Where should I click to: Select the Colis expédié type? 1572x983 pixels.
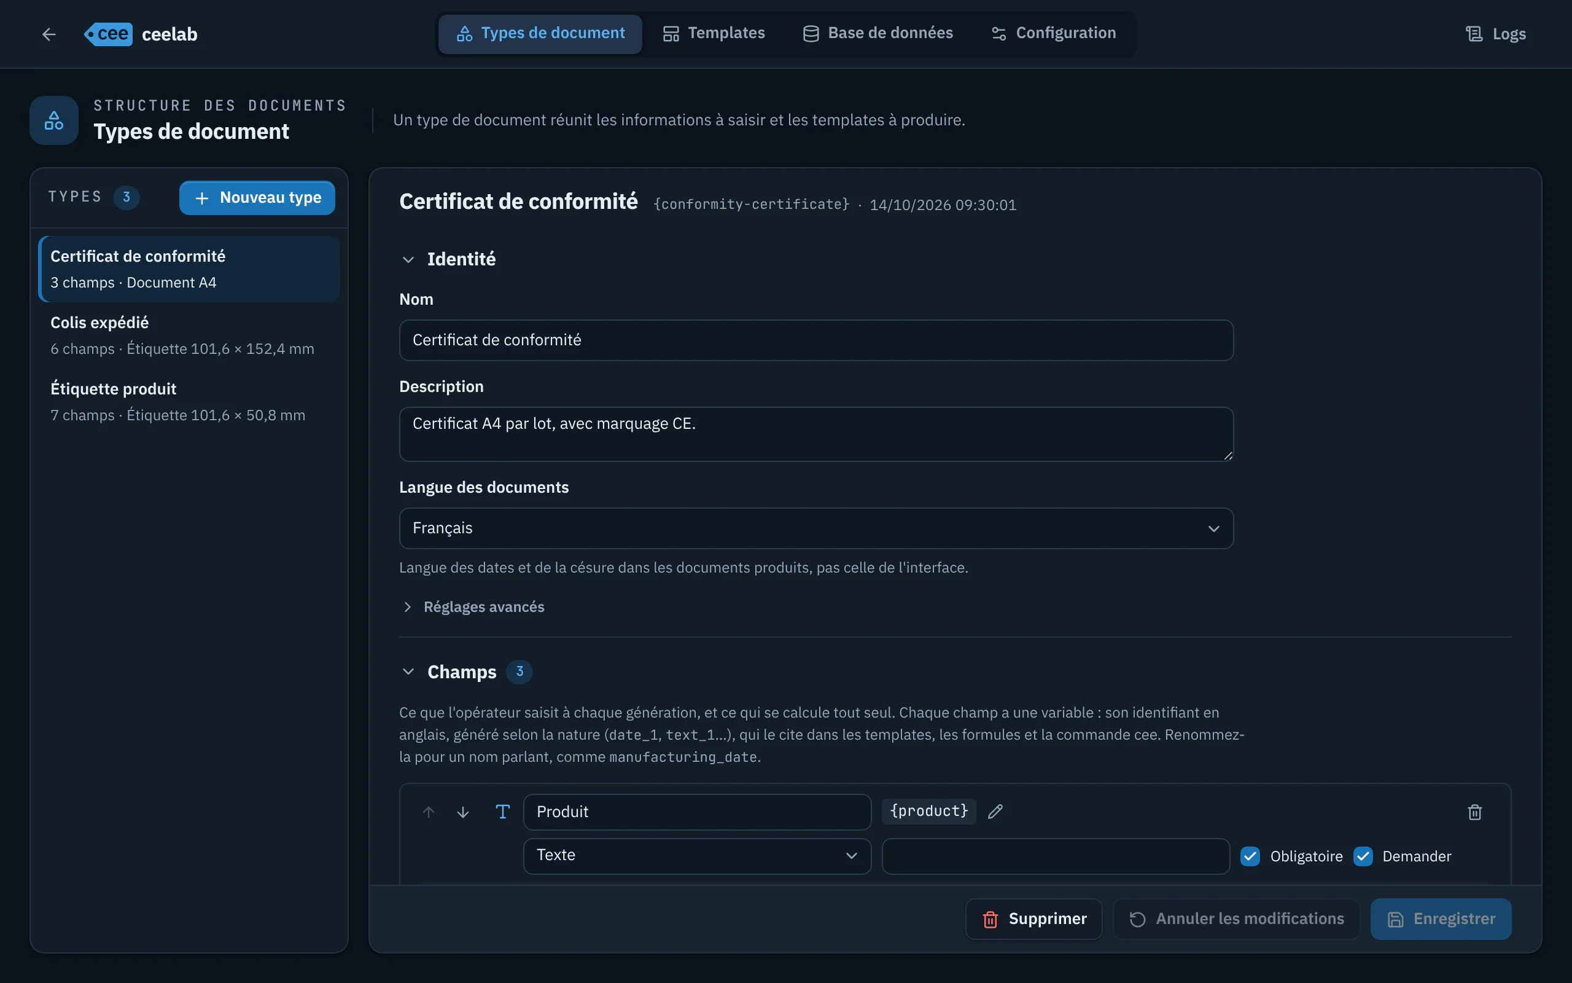189,335
